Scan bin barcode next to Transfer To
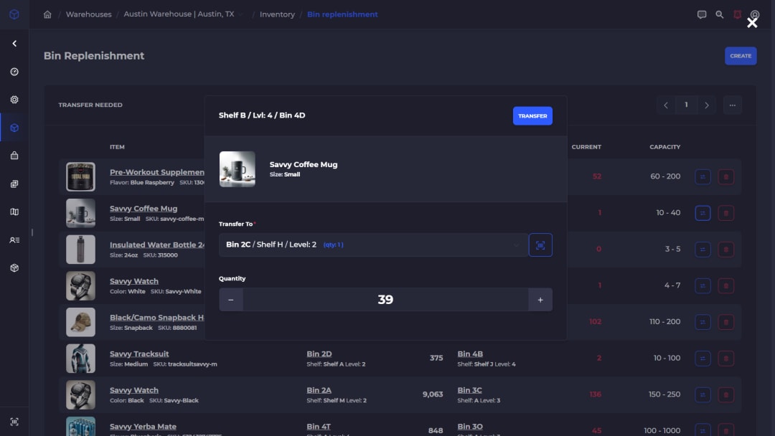This screenshot has width=775, height=436. point(540,245)
